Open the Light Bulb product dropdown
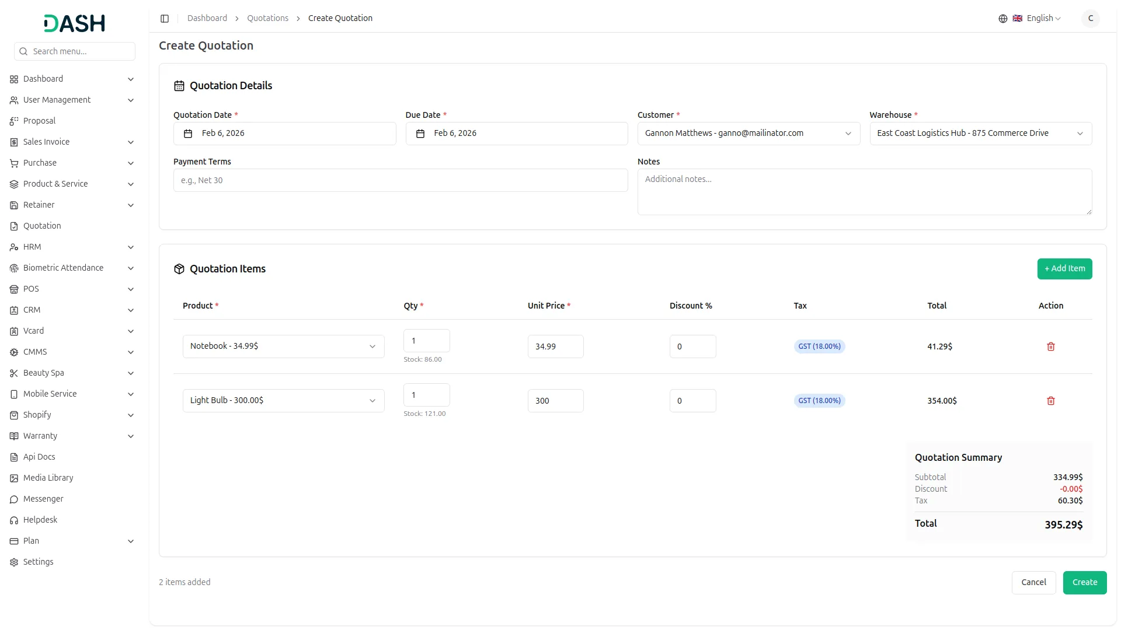Image resolution: width=1121 pixels, height=630 pixels. [x=283, y=401]
